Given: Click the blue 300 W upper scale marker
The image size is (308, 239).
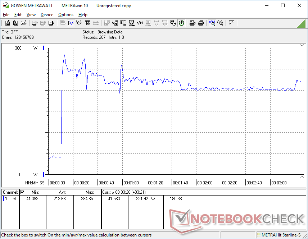Looking at the screenshot, I should coord(44,48).
